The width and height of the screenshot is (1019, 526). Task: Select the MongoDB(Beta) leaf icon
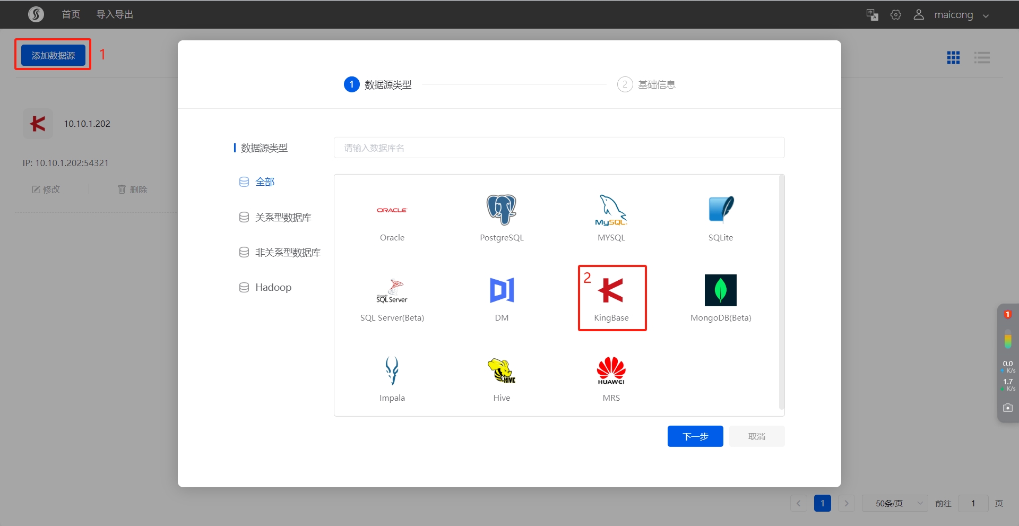tap(721, 290)
